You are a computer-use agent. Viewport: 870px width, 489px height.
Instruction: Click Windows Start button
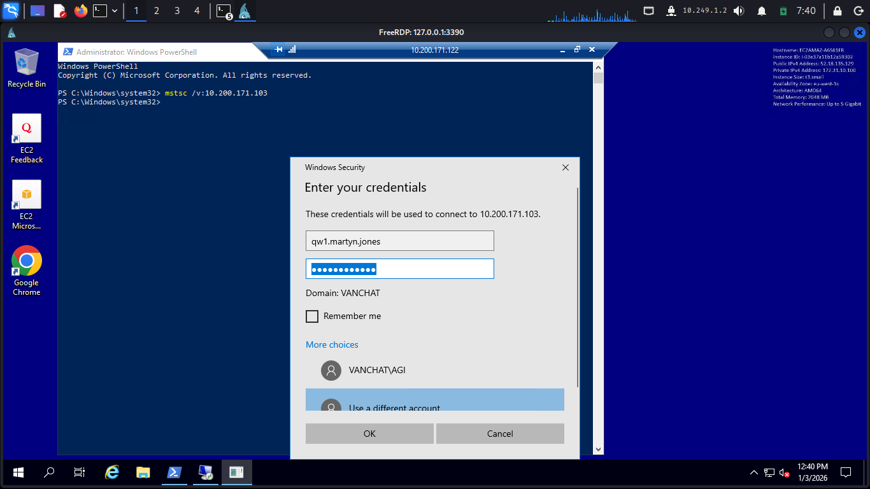pos(18,472)
